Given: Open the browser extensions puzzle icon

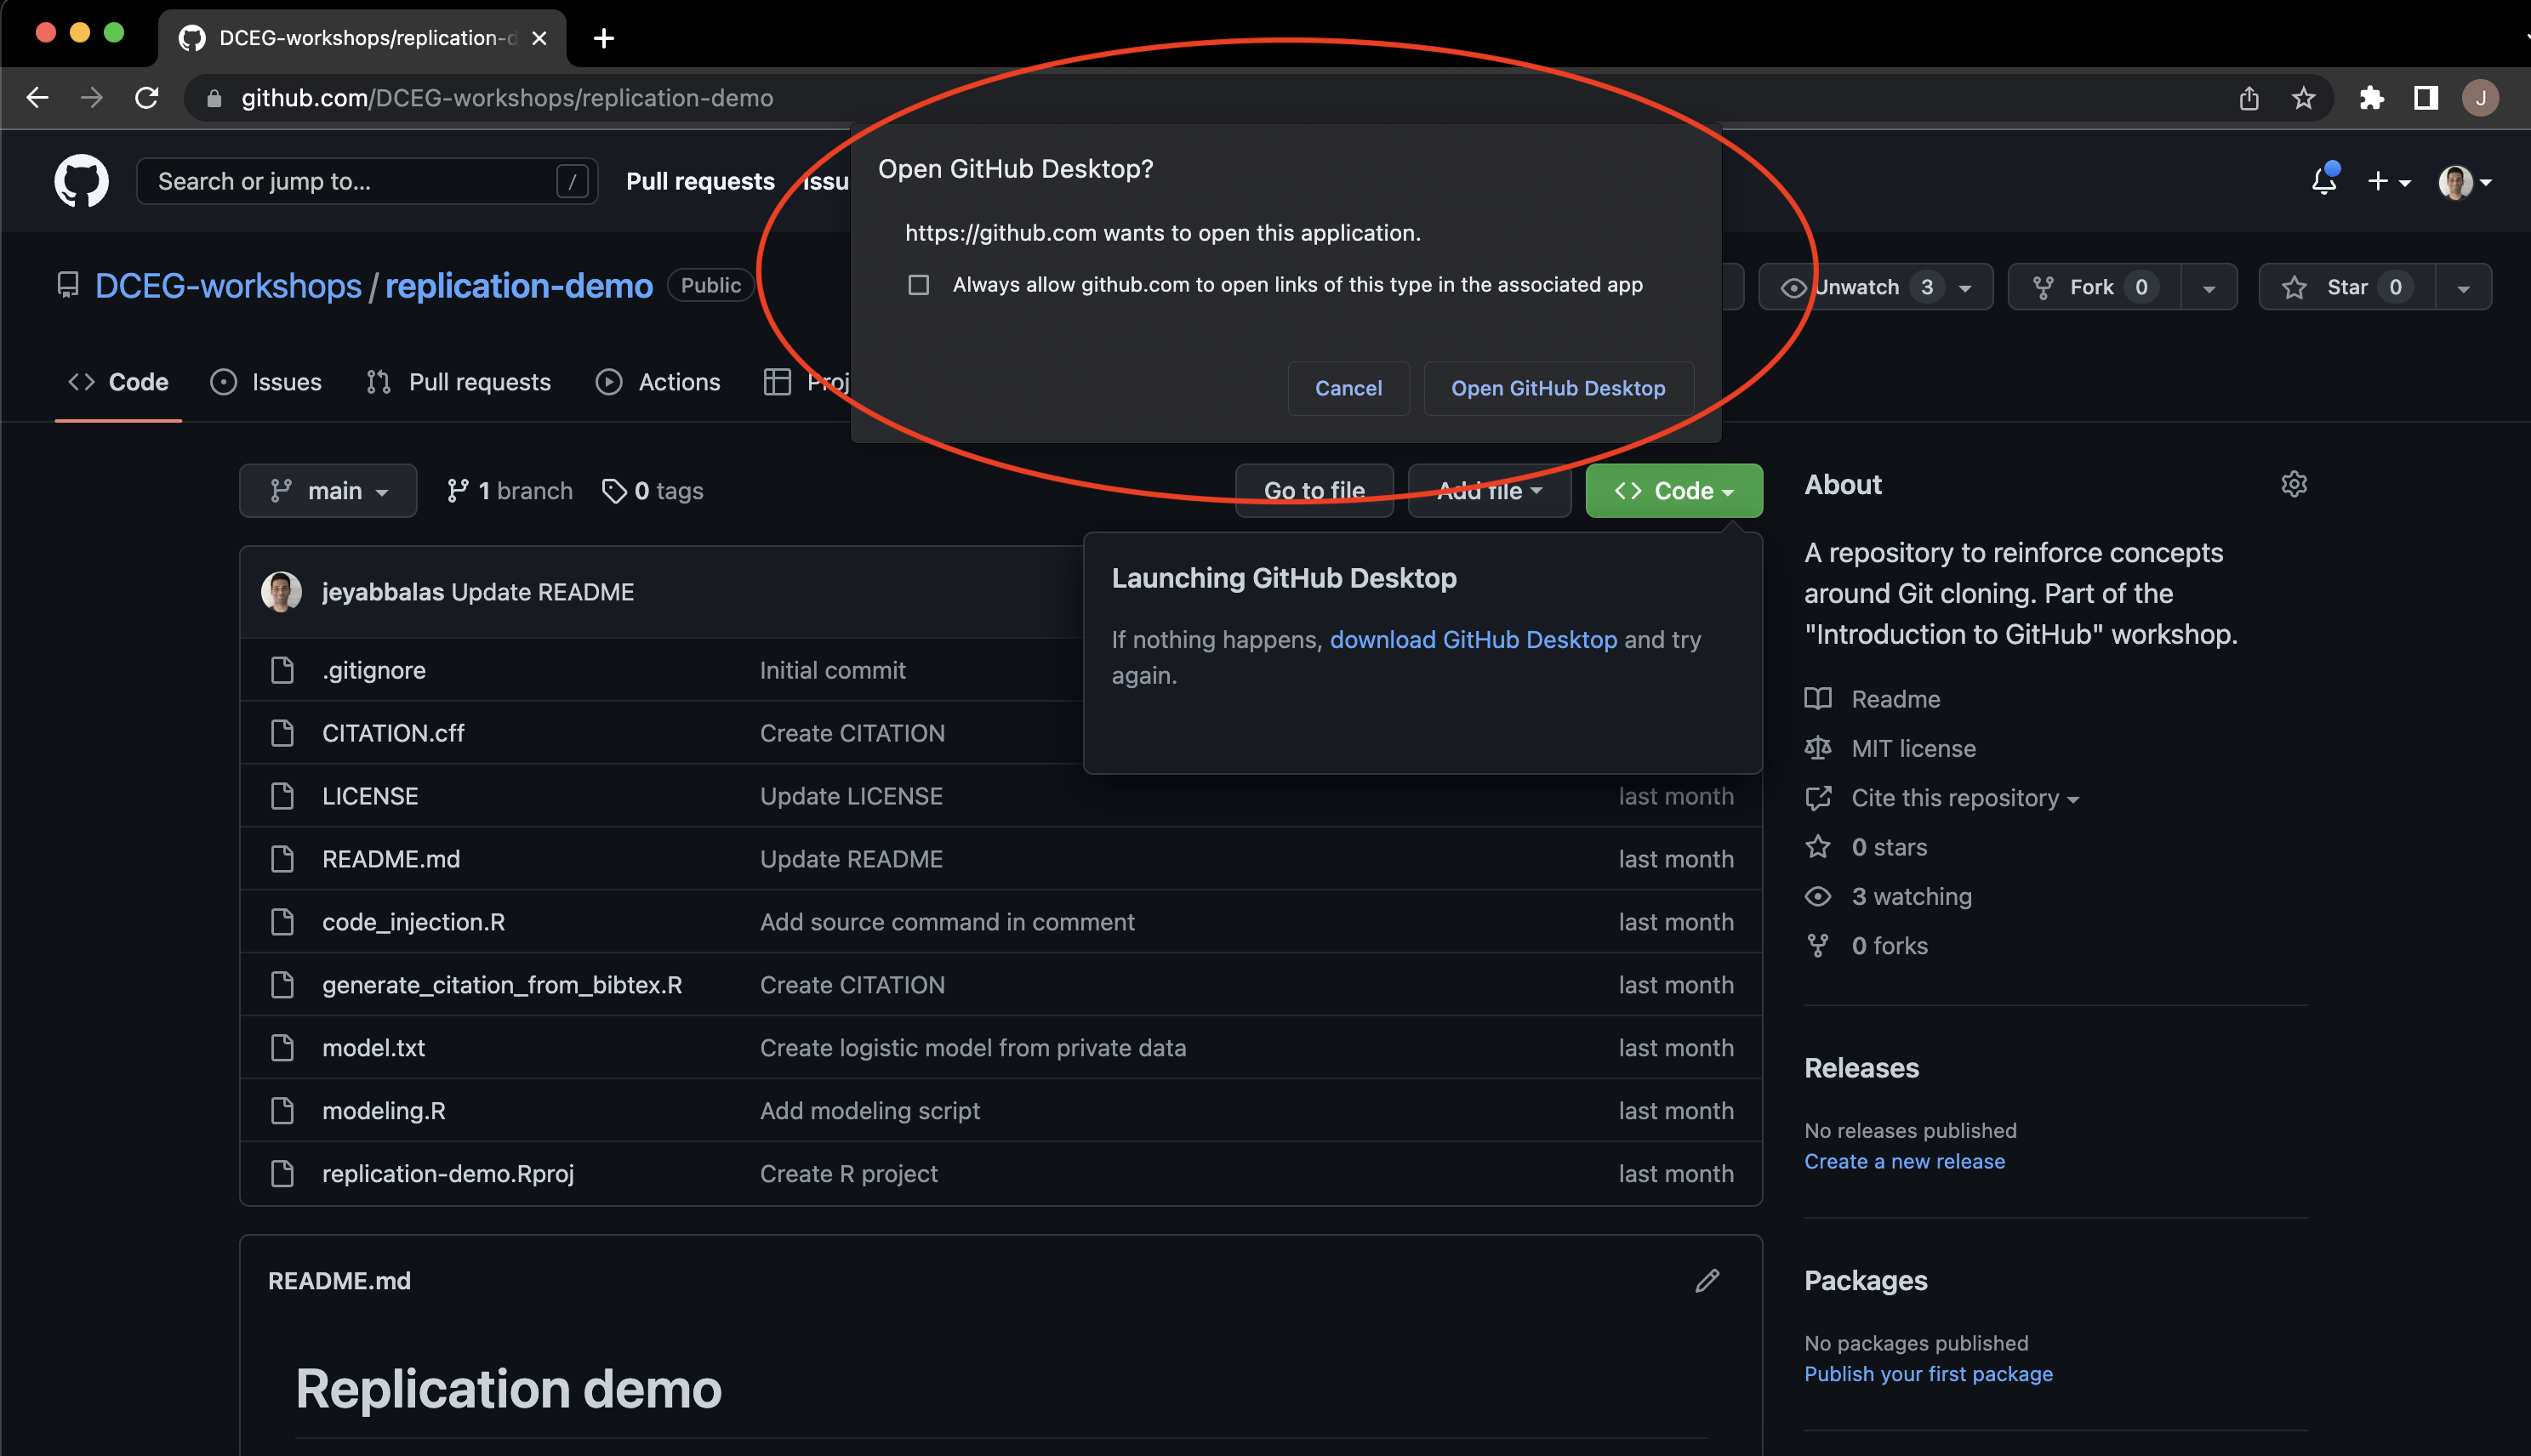Looking at the screenshot, I should [2372, 98].
